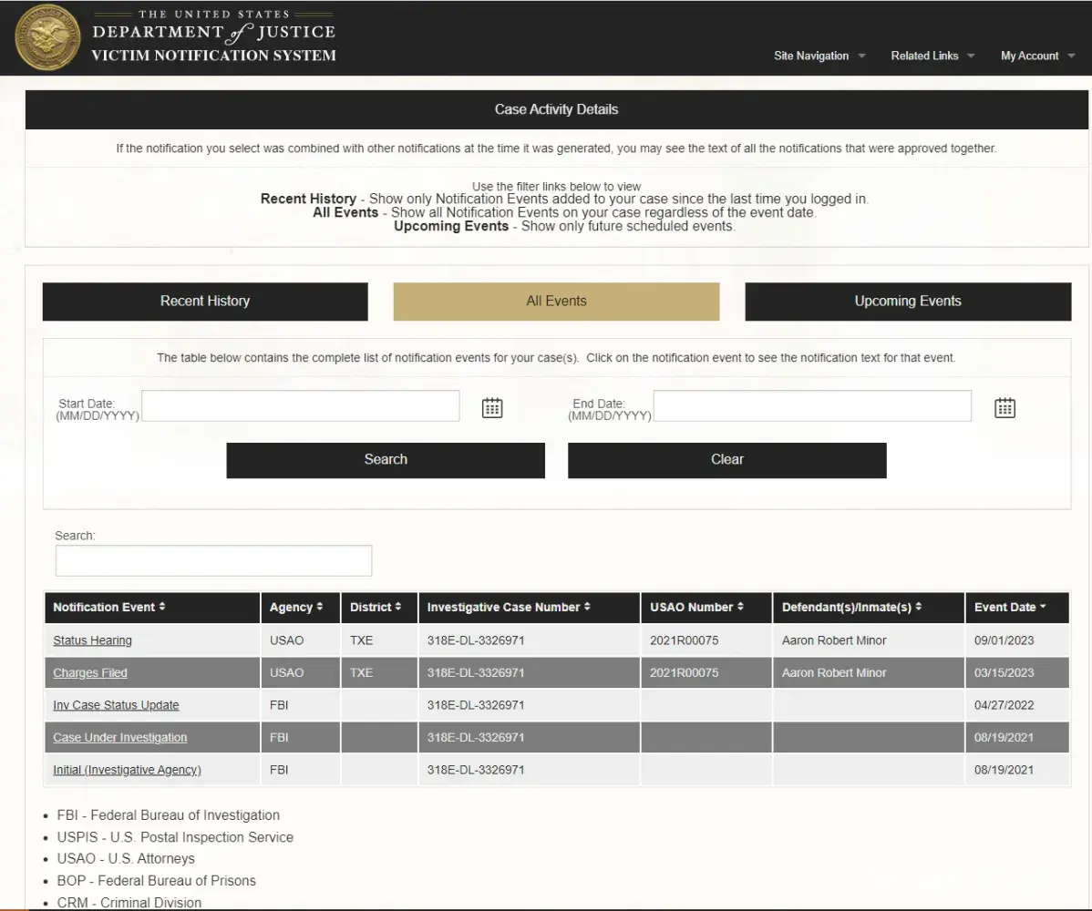Select the All Events filter tab
This screenshot has height=911, width=1092.
coord(556,302)
